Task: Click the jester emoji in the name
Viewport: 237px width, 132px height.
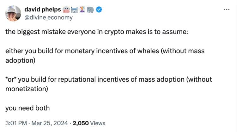Action: click(82, 10)
